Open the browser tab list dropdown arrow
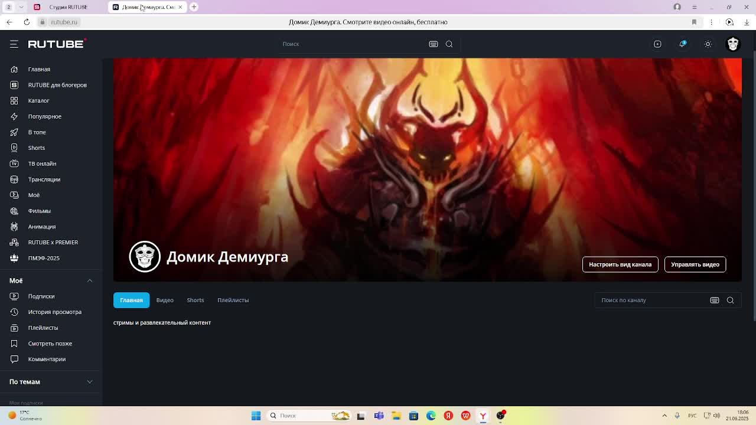Viewport: 756px width, 425px height. pyautogui.click(x=21, y=7)
